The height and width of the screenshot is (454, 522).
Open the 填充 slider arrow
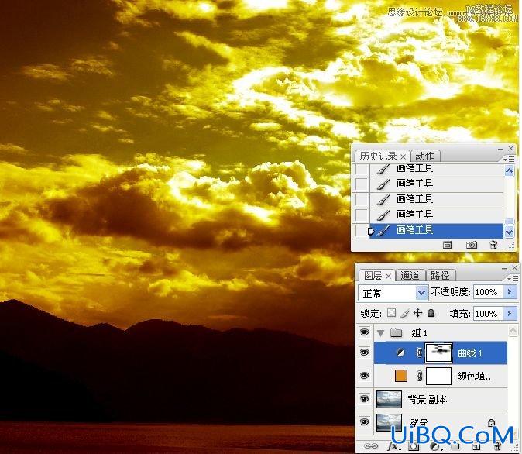(510, 314)
